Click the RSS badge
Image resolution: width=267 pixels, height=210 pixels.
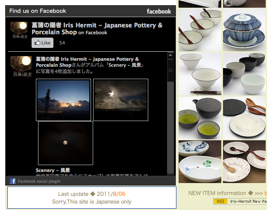(220, 201)
